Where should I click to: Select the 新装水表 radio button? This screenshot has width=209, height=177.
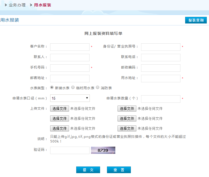click(x=52, y=88)
